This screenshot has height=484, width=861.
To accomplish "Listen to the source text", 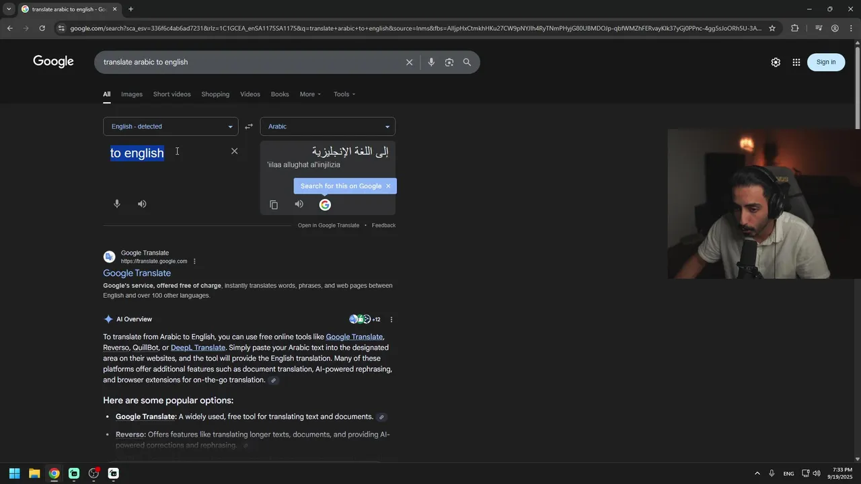I will (x=142, y=204).
